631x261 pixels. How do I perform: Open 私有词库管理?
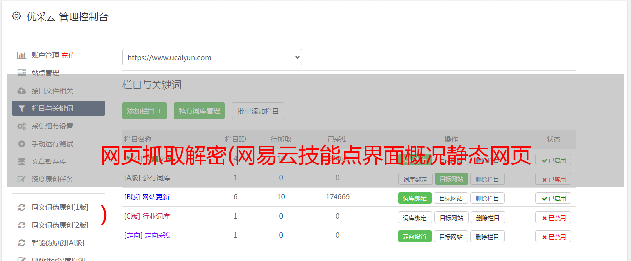(199, 111)
